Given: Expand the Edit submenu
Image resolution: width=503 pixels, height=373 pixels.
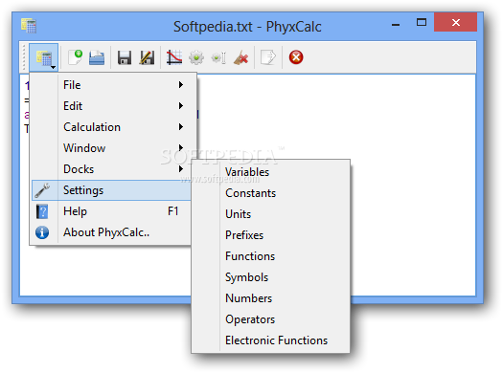Looking at the screenshot, I should tap(113, 106).
